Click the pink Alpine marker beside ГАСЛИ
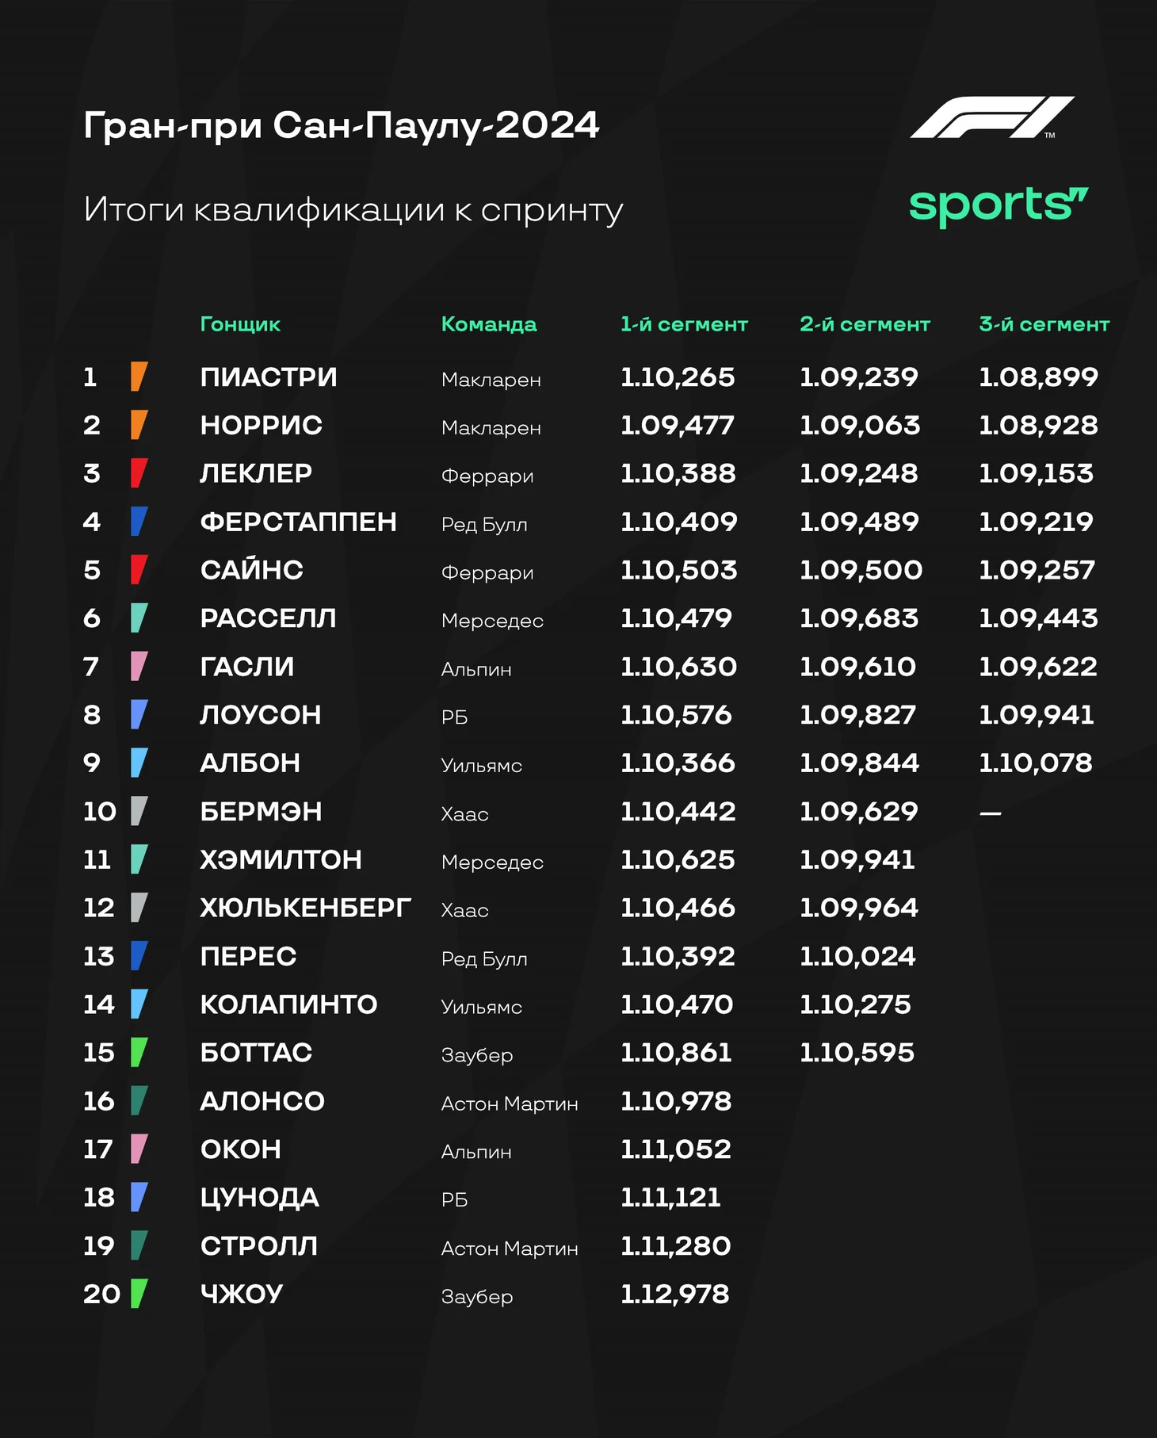The height and width of the screenshot is (1438, 1157). coord(139,667)
